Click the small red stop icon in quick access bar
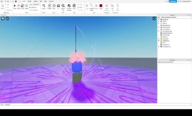Image resolution: width=192 pixels, height=116 pixels. coord(16,1)
